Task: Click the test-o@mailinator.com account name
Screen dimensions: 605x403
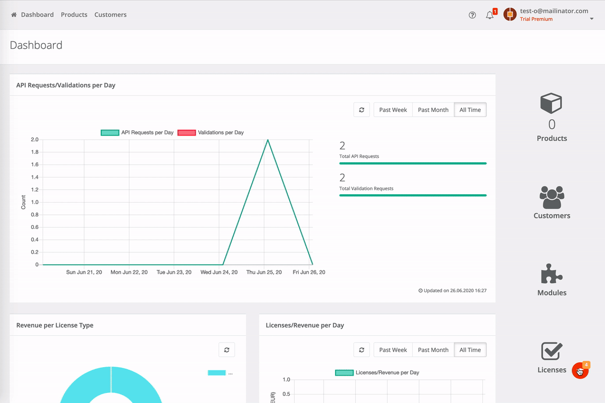Action: pyautogui.click(x=554, y=11)
